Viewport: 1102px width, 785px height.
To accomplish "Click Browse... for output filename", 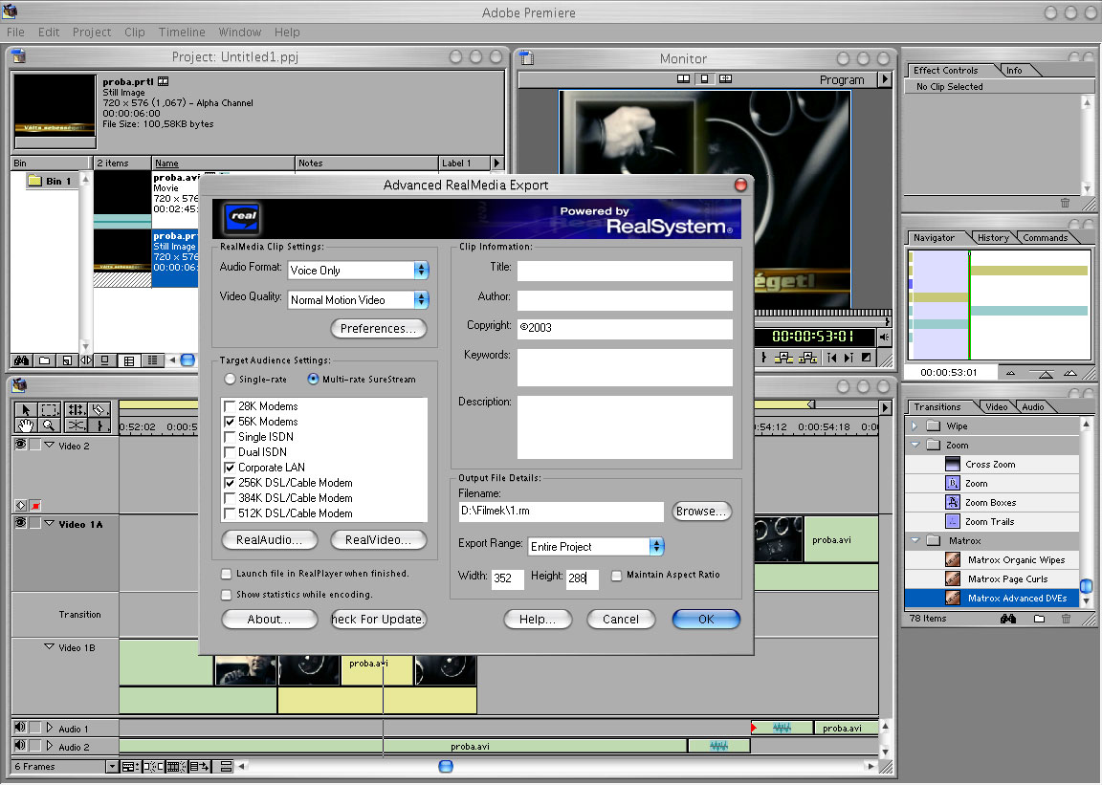I will 700,511.
